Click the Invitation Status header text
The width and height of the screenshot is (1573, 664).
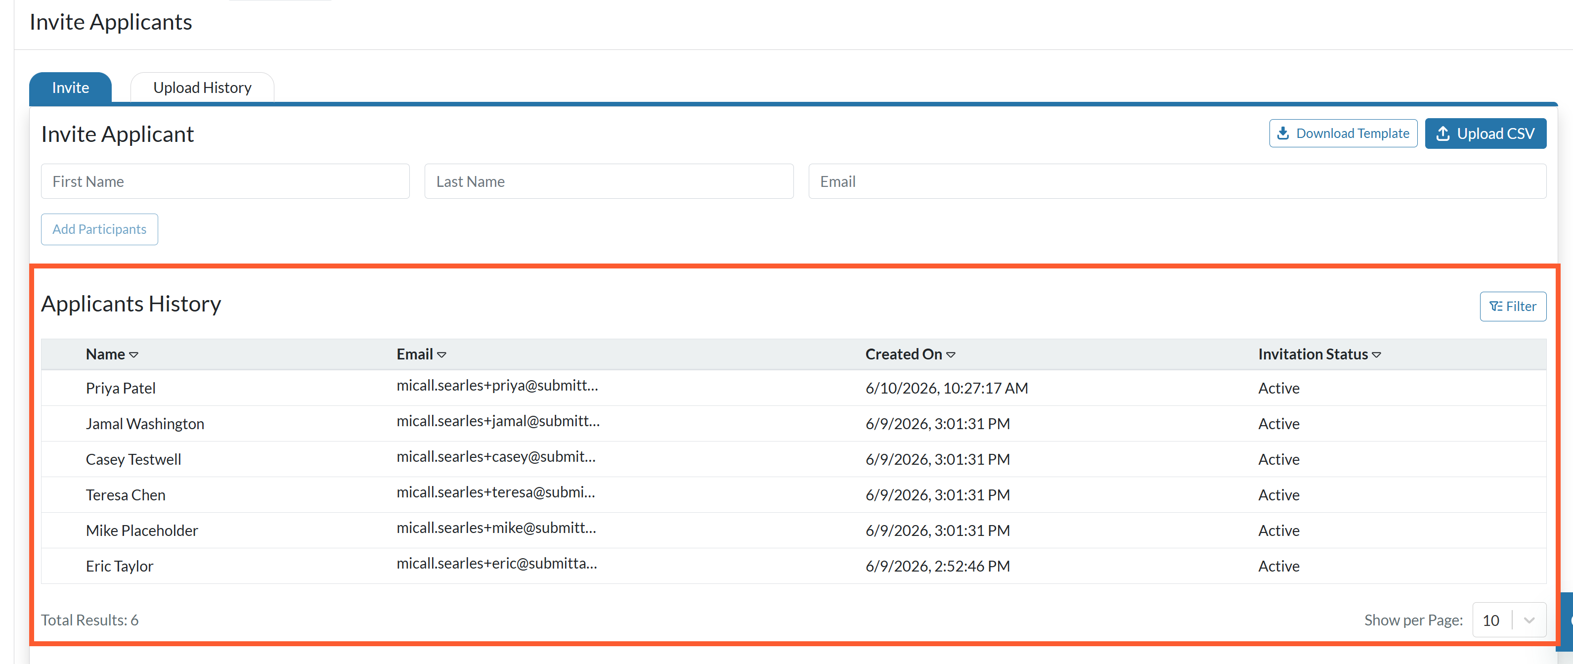[x=1313, y=354]
